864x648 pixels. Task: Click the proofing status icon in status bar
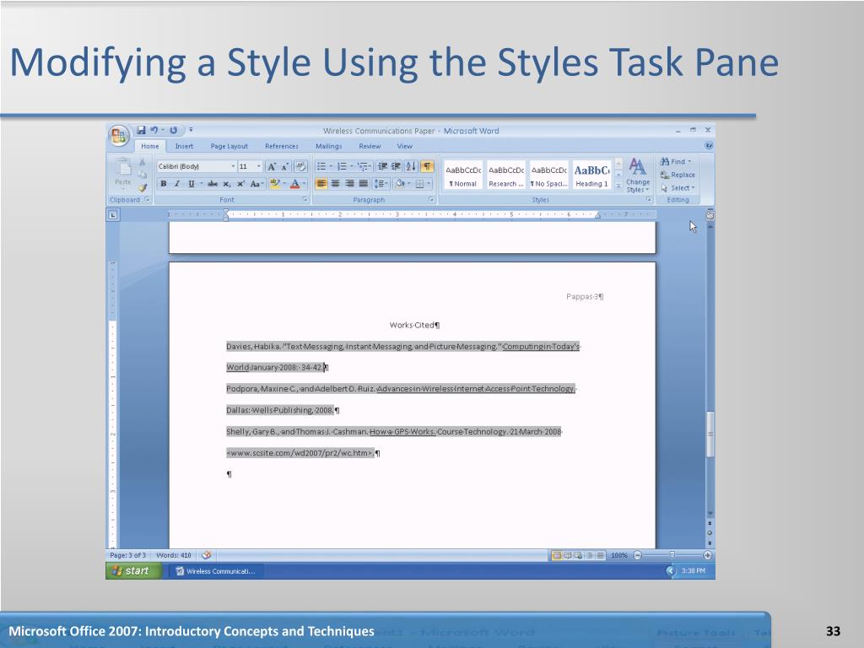point(206,555)
